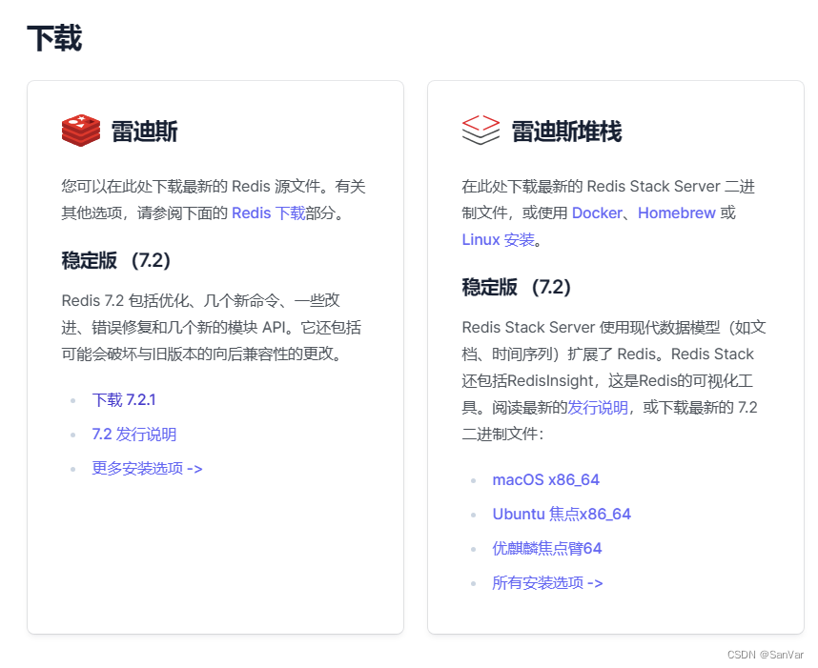818x668 pixels.
Task: Open the 7.2 发行说明 link
Action: pyautogui.click(x=134, y=435)
